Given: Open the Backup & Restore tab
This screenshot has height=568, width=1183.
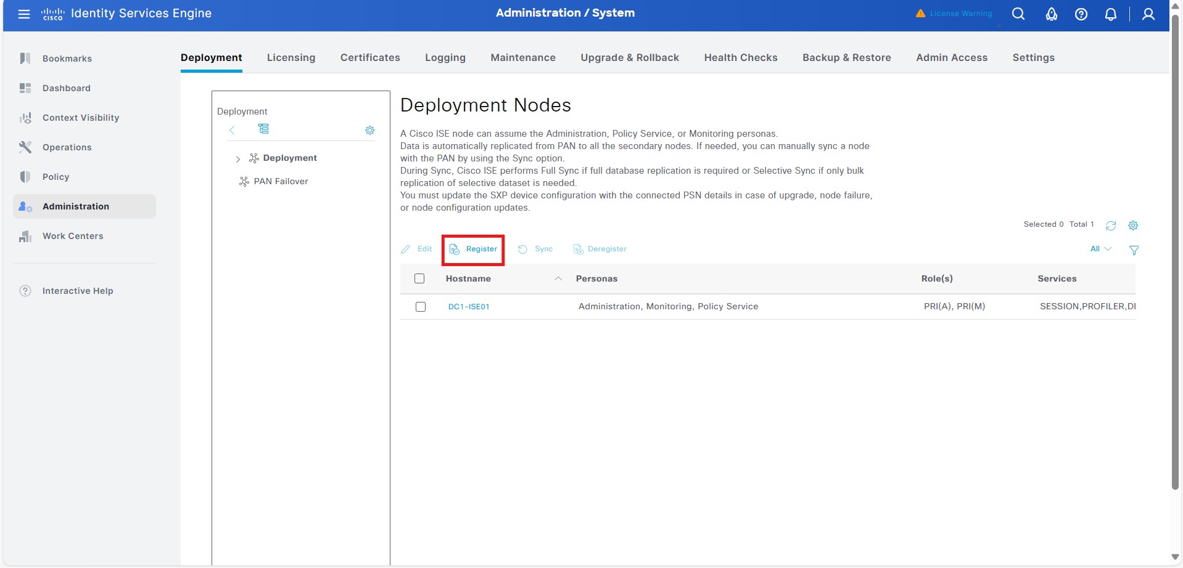Looking at the screenshot, I should click(x=846, y=57).
